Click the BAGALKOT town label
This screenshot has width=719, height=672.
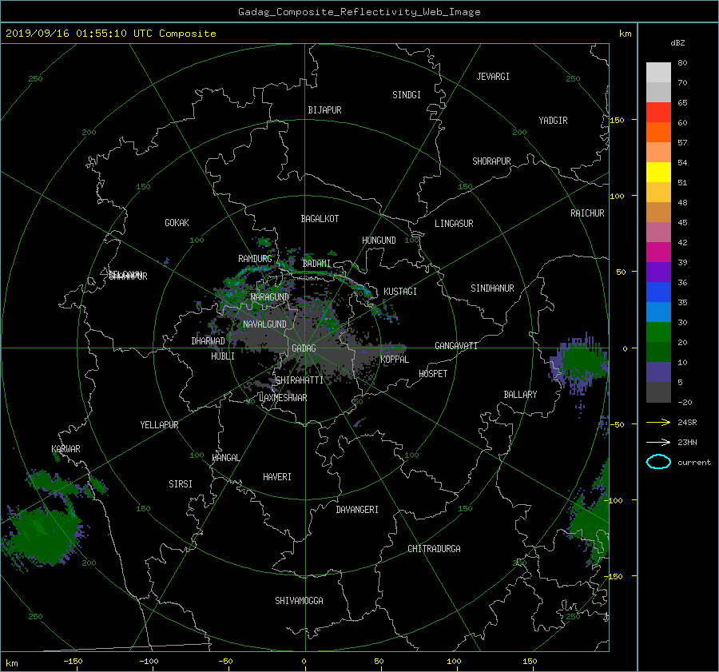(x=320, y=219)
